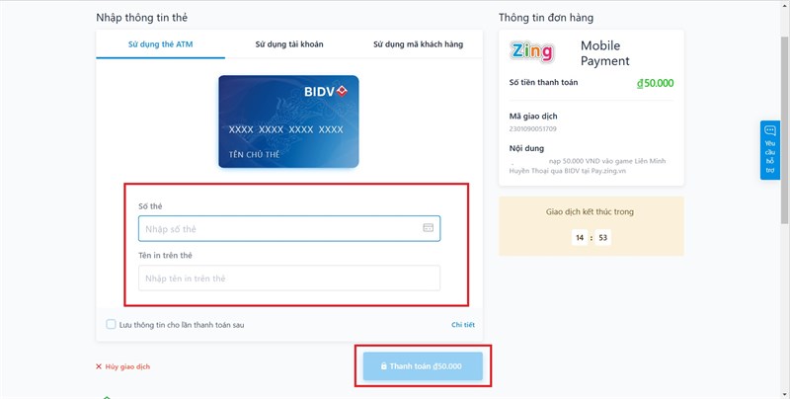
Task: Open the Yêu cầu hỗ trợ chat icon
Action: tap(770, 130)
